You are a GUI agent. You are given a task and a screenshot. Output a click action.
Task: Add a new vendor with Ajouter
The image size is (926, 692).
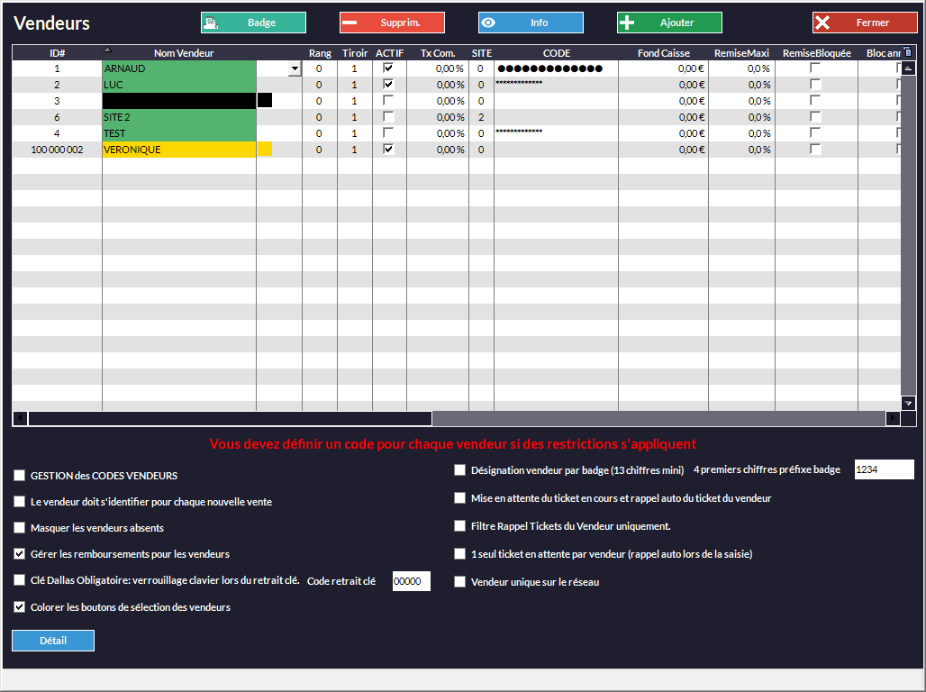[x=669, y=23]
